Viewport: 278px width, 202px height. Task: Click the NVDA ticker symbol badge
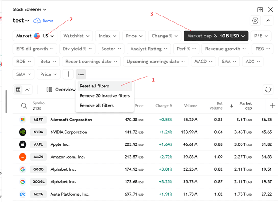point(37,132)
